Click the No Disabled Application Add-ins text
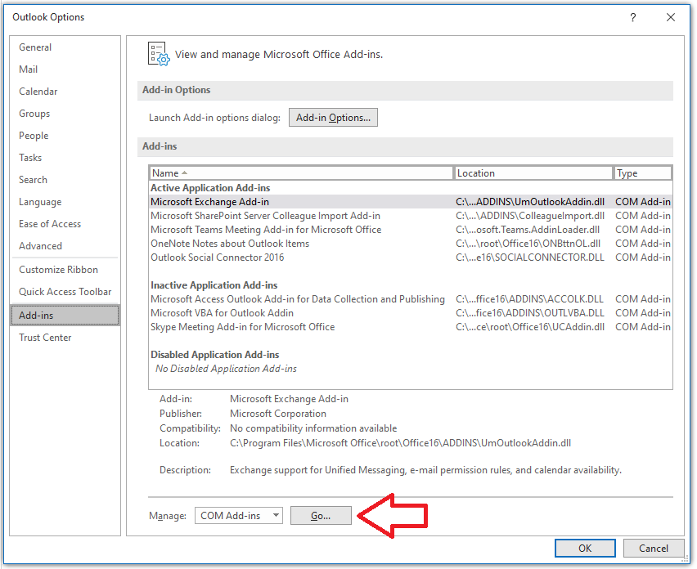697x569 pixels. click(226, 369)
